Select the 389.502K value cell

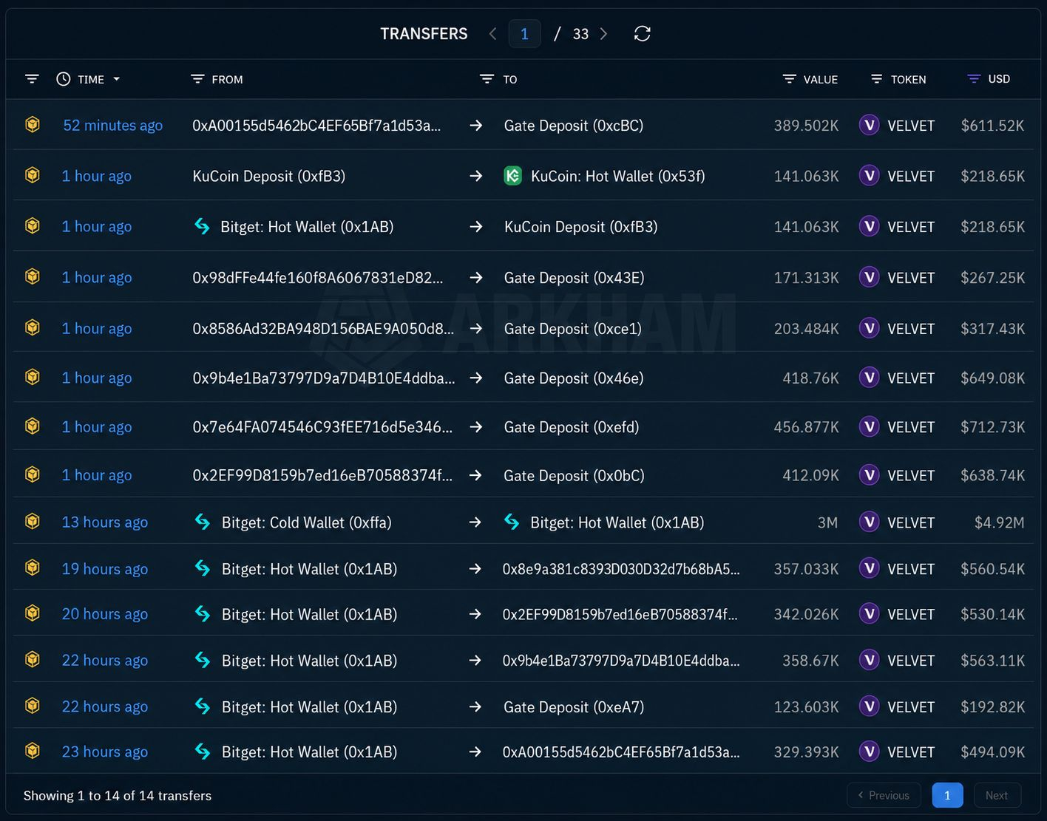[x=806, y=126]
